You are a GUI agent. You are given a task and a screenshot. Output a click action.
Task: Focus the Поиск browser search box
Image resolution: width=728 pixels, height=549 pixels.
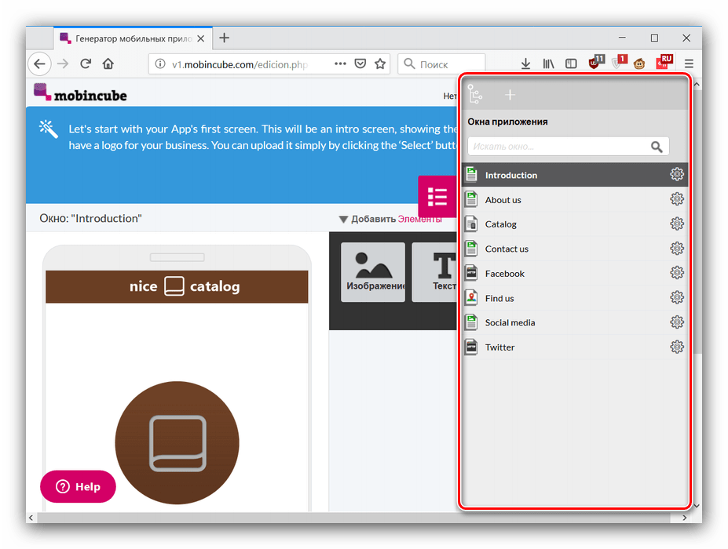pos(441,64)
